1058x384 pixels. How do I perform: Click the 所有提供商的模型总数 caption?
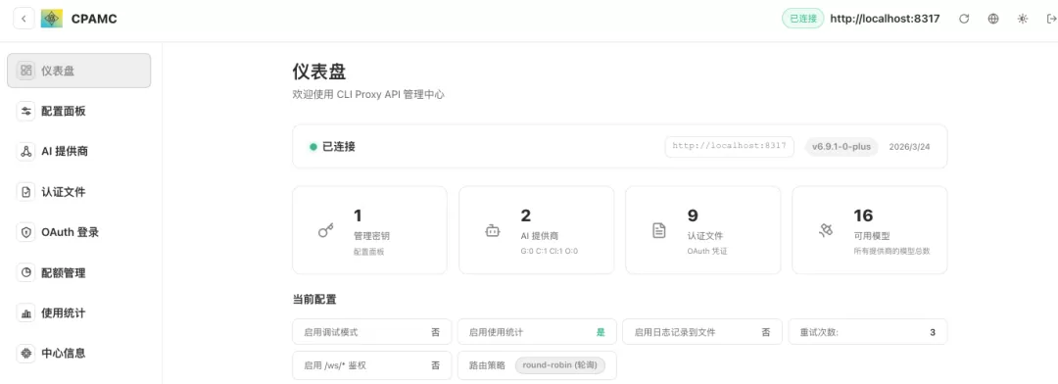pyautogui.click(x=891, y=251)
